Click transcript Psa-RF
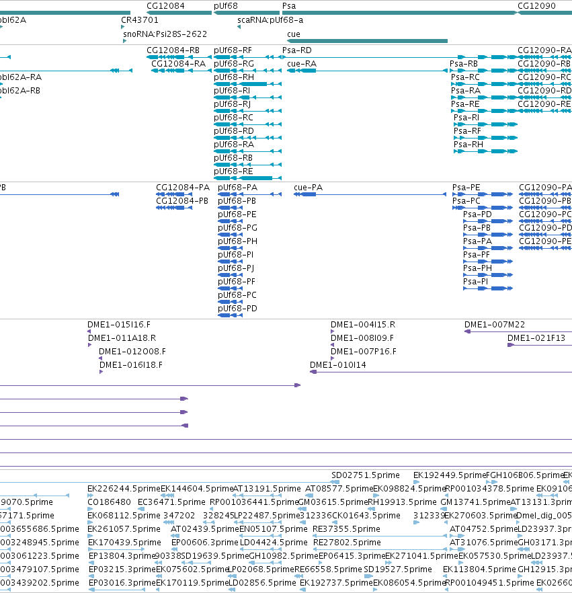Screen dimensions: 572x593 tap(485, 138)
